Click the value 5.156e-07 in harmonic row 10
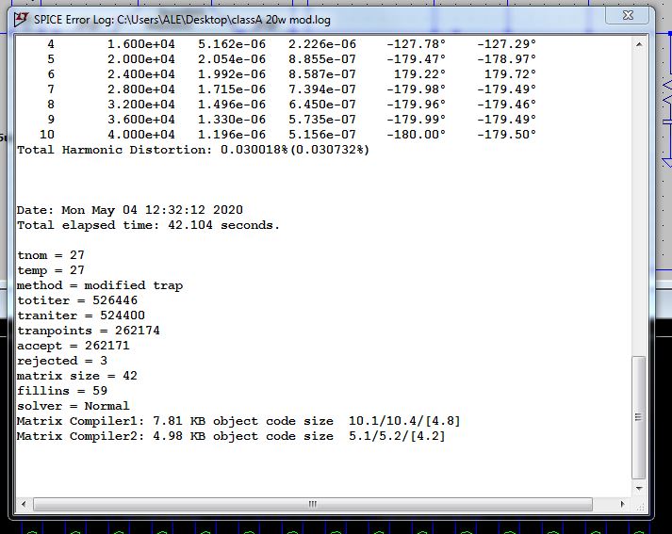 click(322, 135)
